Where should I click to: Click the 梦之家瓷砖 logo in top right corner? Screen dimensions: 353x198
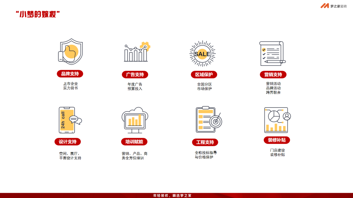(x=333, y=6)
